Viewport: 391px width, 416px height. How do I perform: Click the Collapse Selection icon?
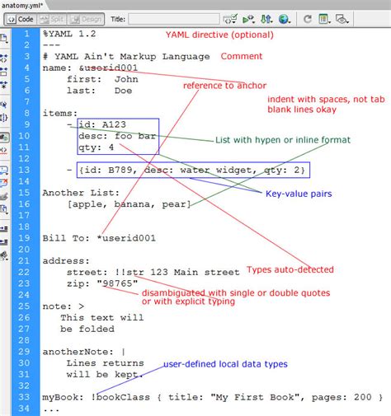pyautogui.click(x=4, y=72)
